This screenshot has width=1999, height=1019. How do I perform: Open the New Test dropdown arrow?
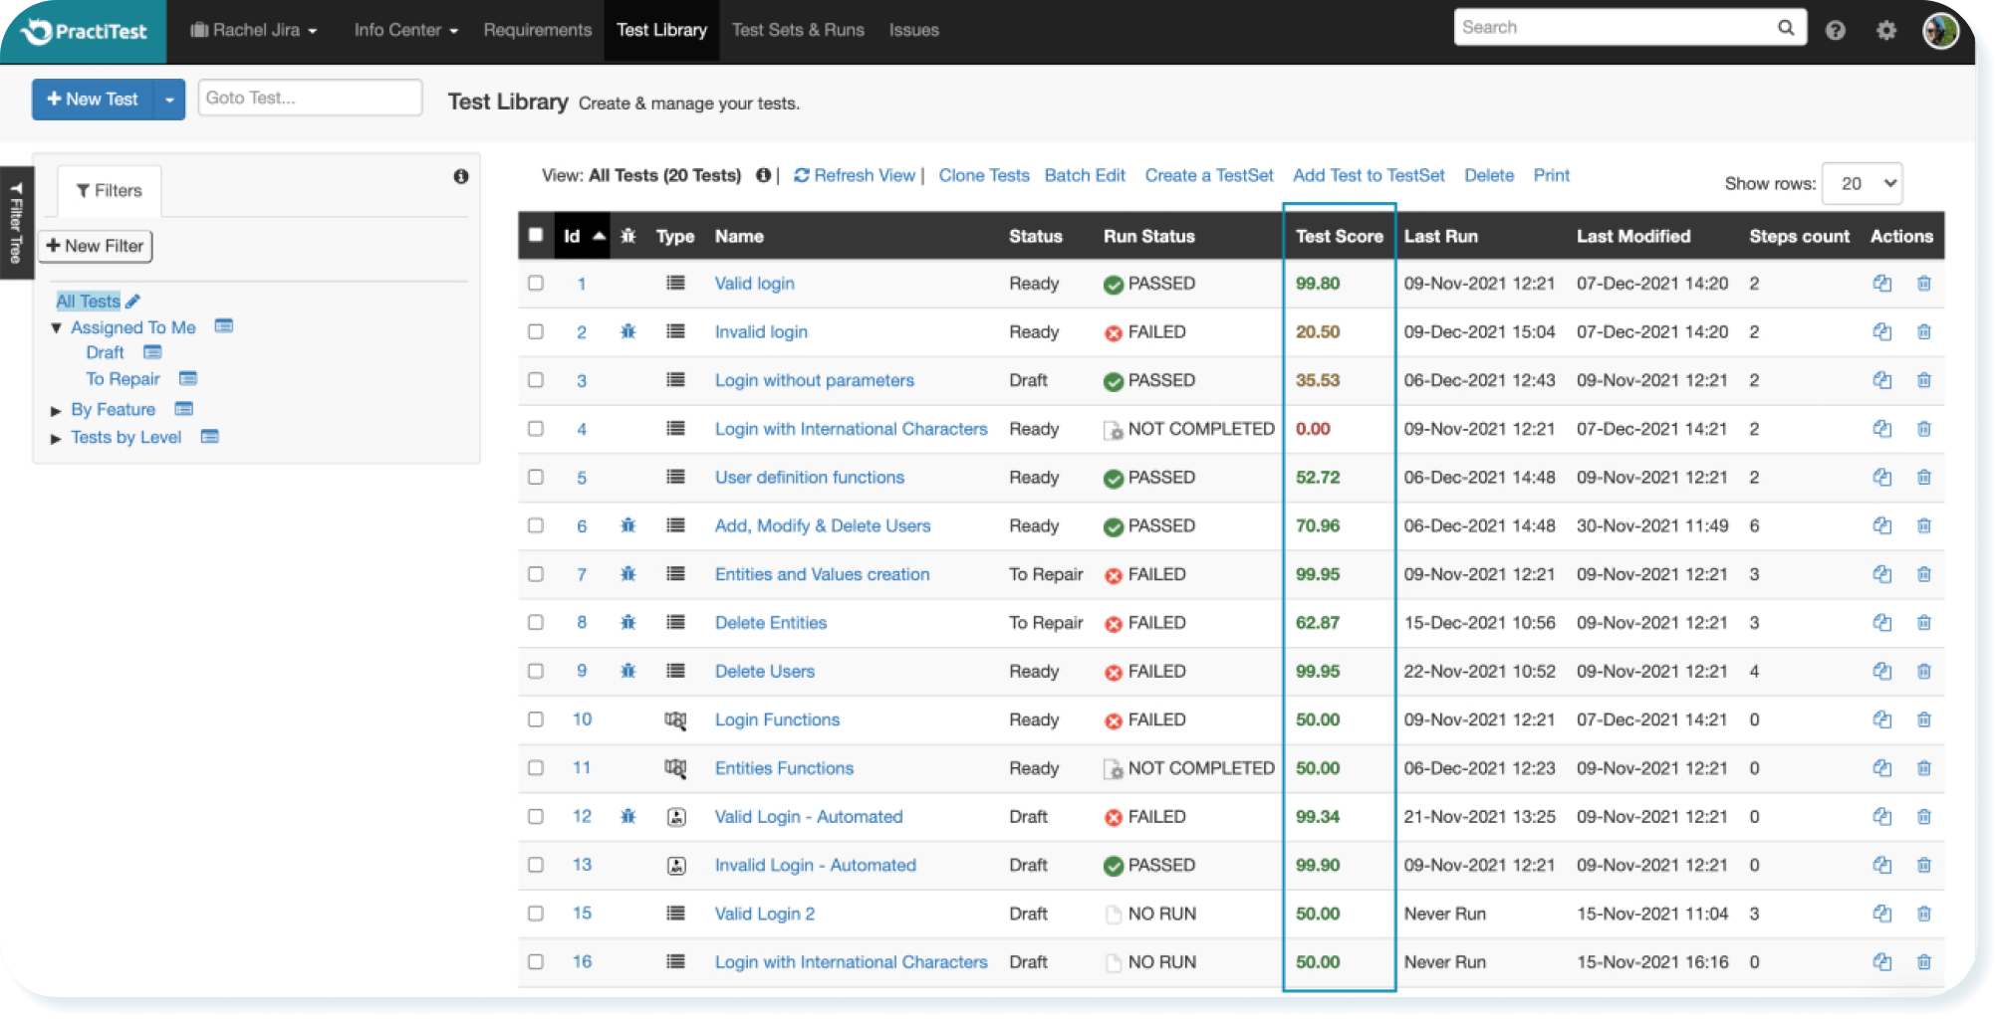pos(169,100)
